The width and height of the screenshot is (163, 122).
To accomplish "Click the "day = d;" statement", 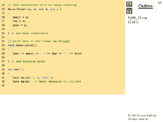I will 19,21.
